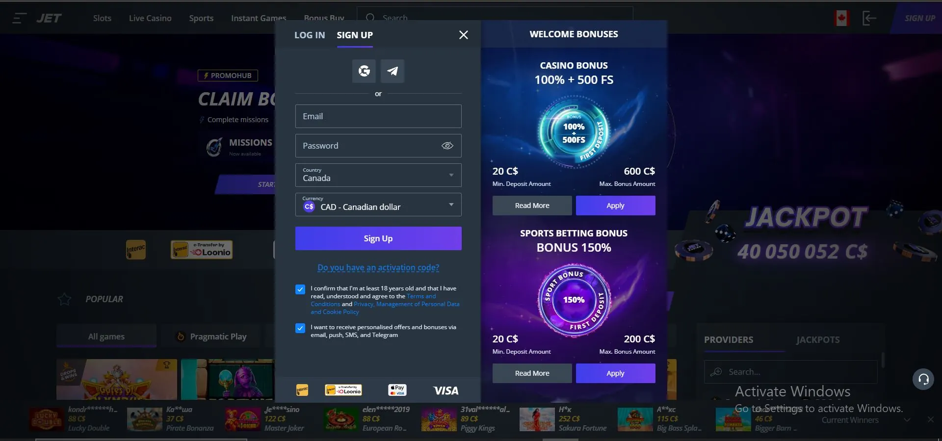942x441 pixels.
Task: Click the Password input field
Action: pyautogui.click(x=378, y=146)
